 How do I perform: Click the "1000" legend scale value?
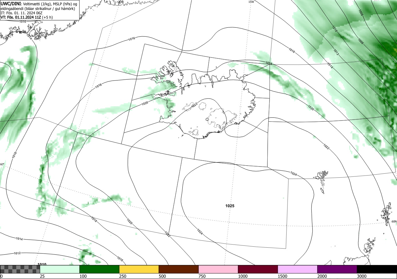tap(243, 276)
